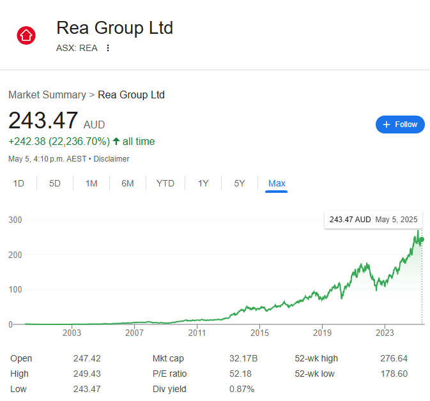Click the 100 y-axis label
The height and width of the screenshot is (401, 430).
[15, 289]
